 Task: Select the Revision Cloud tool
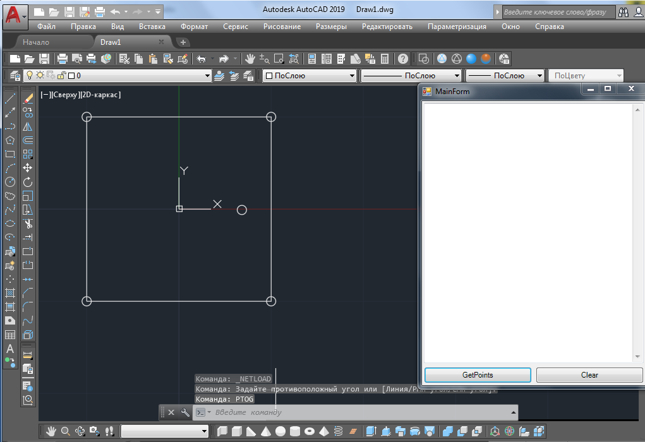(x=10, y=196)
